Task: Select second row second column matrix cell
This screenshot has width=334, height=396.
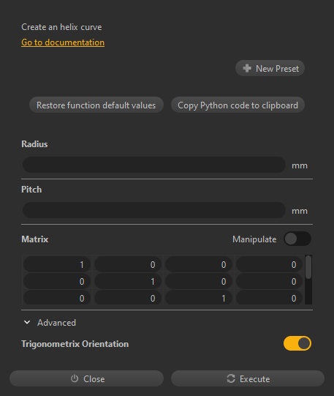Action: click(128, 281)
